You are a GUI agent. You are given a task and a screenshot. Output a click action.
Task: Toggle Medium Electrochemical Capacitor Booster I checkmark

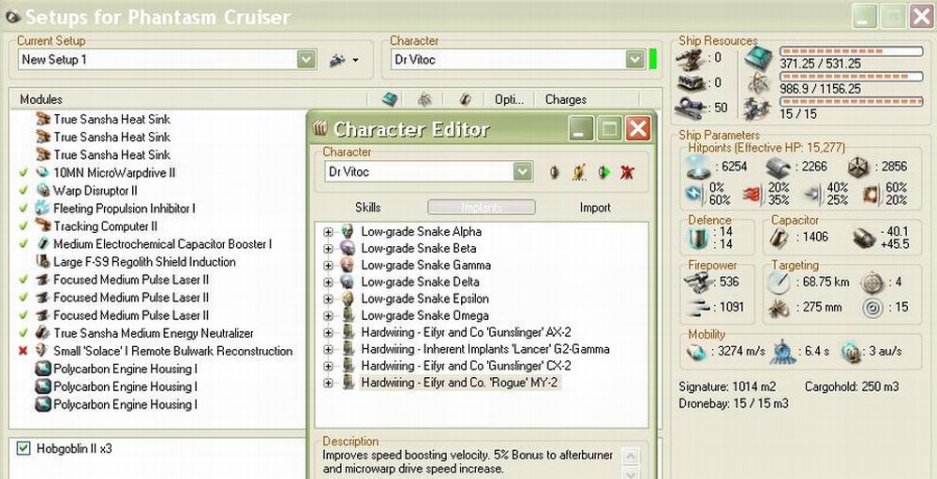pos(23,244)
